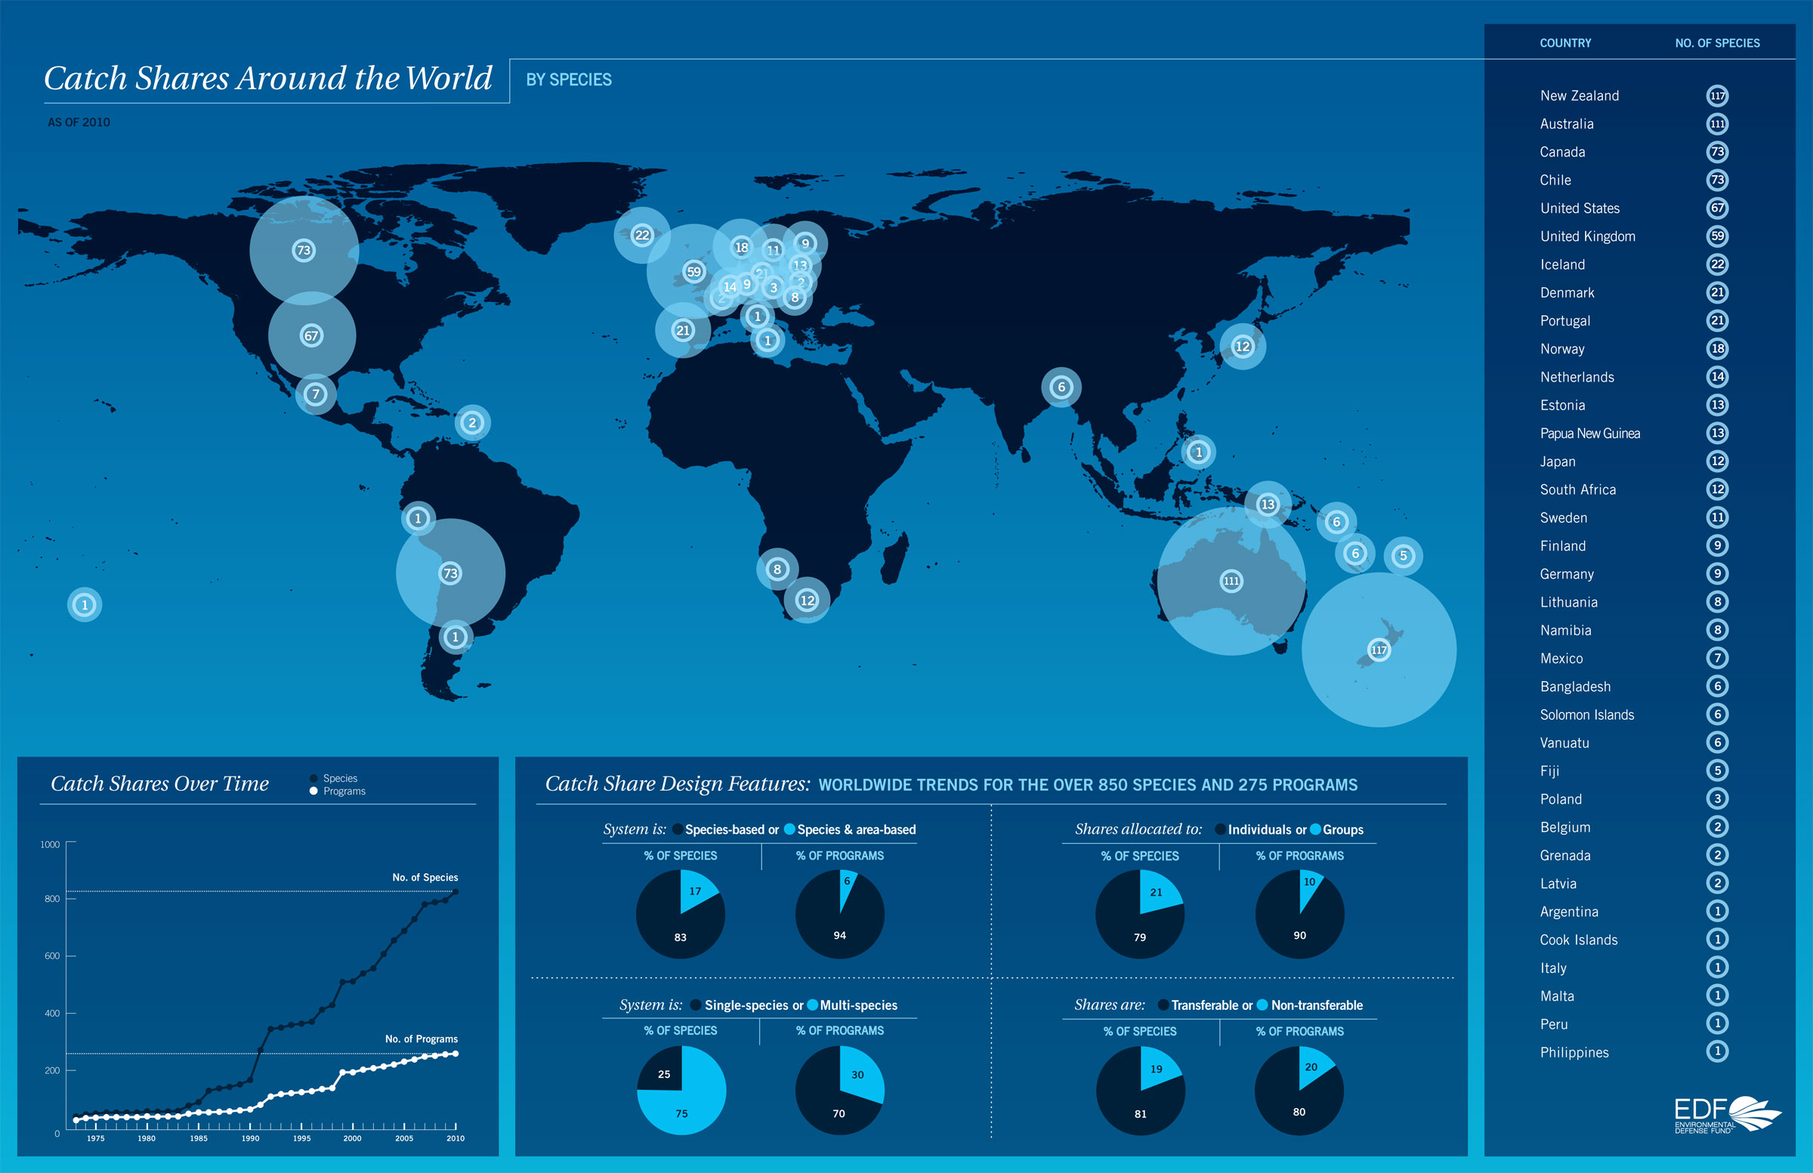This screenshot has width=1813, height=1173.
Task: Click New Zealand in the country list
Action: [x=1579, y=96]
